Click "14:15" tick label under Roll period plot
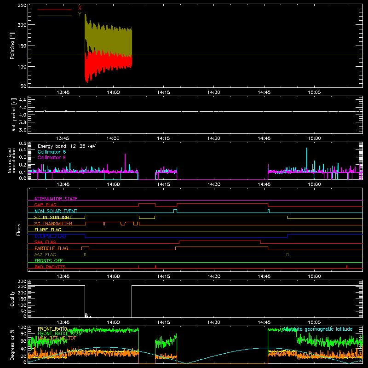The width and height of the screenshot is (368, 368). 164,138
